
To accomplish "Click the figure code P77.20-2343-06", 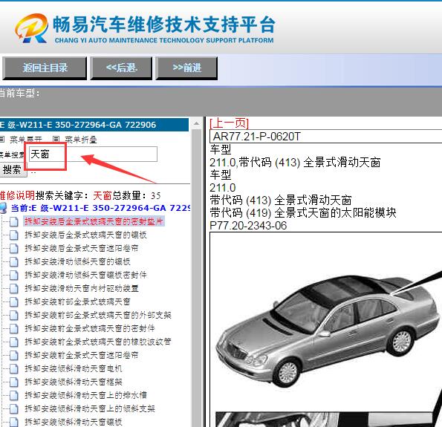I will (x=248, y=226).
